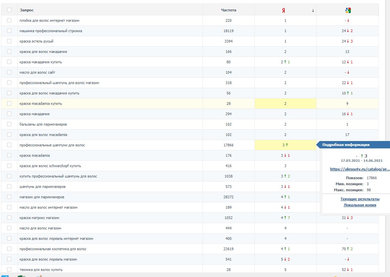Click Yandex position '3 ↑ 2' cell
The height and width of the screenshot is (277, 390).
pos(285,176)
